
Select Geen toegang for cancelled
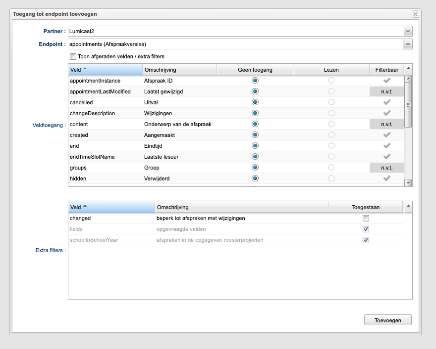[255, 102]
